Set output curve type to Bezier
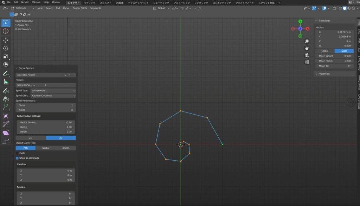This screenshot has height=206, width=360. 66,148
